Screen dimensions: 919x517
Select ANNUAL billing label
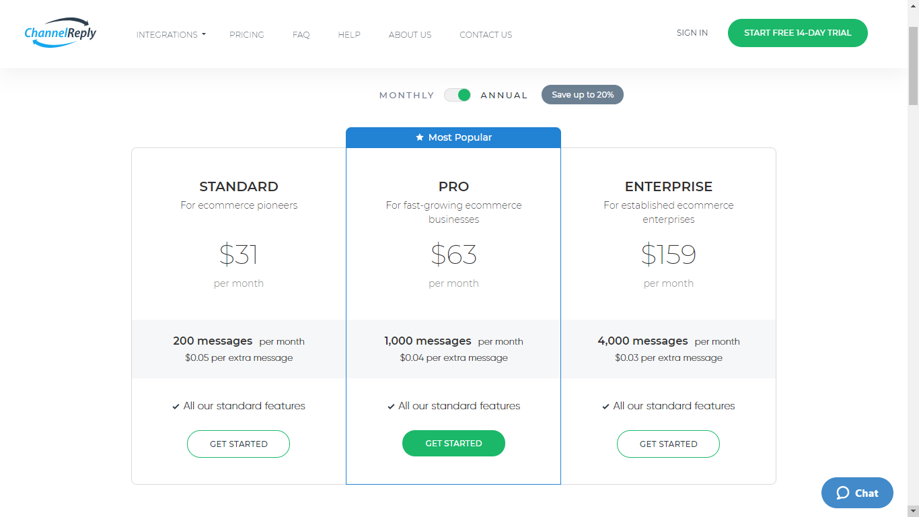[504, 96]
